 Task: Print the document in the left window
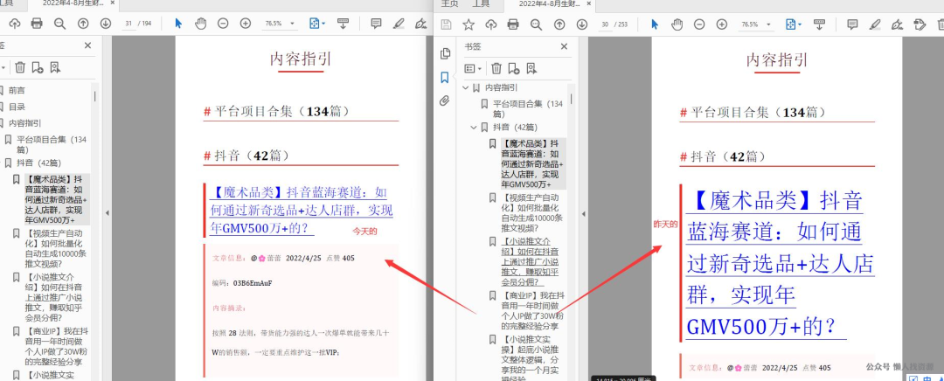coord(37,24)
